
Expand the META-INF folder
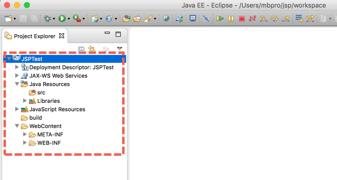[25, 134]
